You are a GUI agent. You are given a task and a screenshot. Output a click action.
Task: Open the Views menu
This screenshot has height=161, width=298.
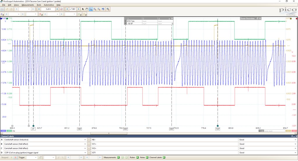16,5
